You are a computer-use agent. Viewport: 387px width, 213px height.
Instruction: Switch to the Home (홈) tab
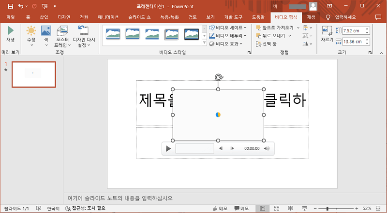coord(28,17)
